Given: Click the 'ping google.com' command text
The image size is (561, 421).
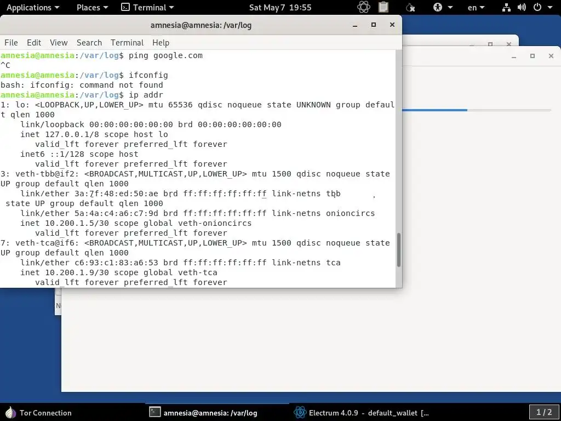Looking at the screenshot, I should (165, 55).
